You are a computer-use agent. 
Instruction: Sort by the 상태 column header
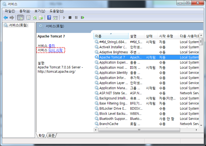[151, 36]
